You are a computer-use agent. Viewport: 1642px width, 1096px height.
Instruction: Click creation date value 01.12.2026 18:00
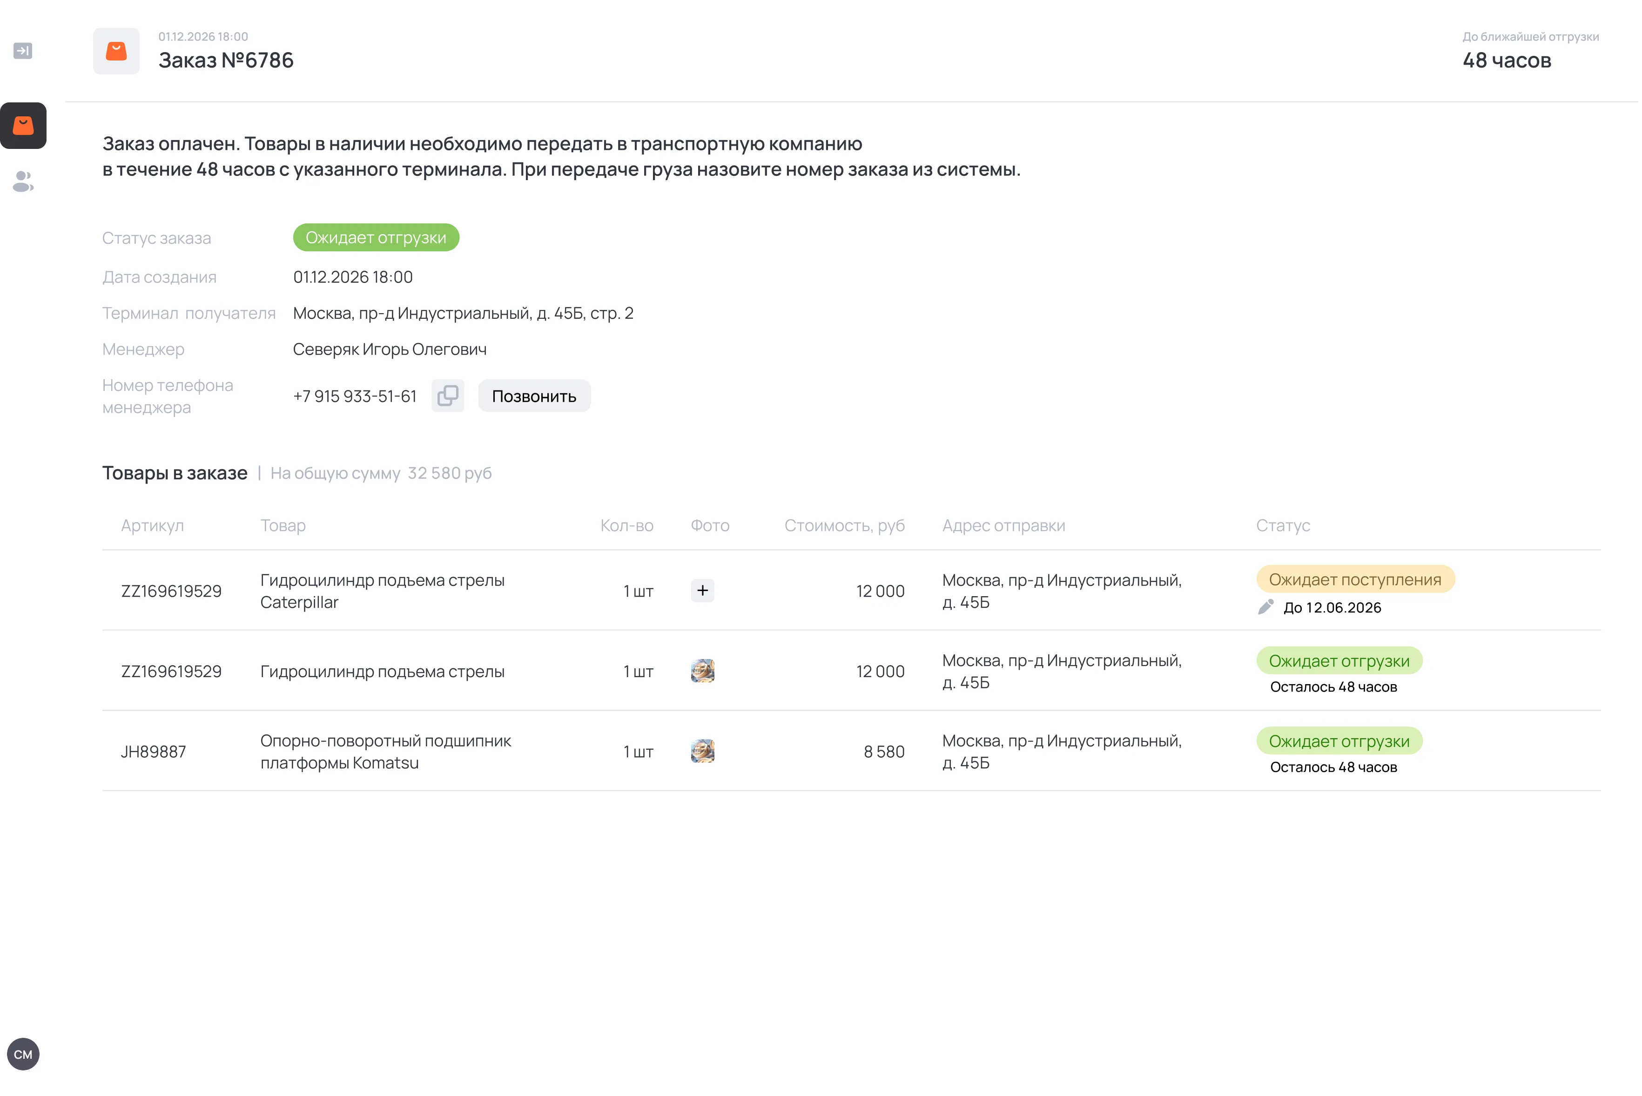pos(353,277)
